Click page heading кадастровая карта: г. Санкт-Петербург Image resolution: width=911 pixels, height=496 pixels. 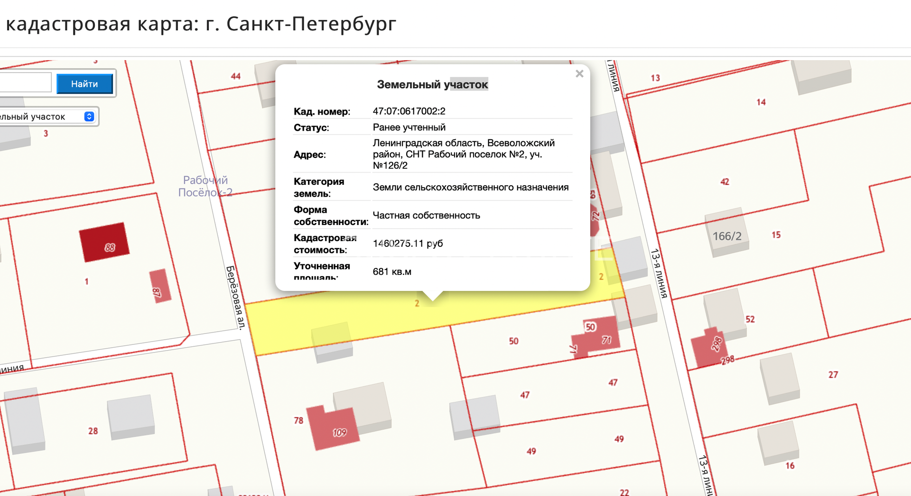tap(201, 24)
